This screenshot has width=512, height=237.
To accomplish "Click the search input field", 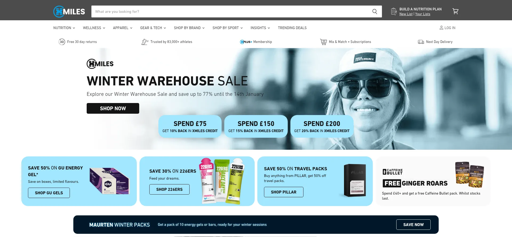I will pyautogui.click(x=231, y=11).
